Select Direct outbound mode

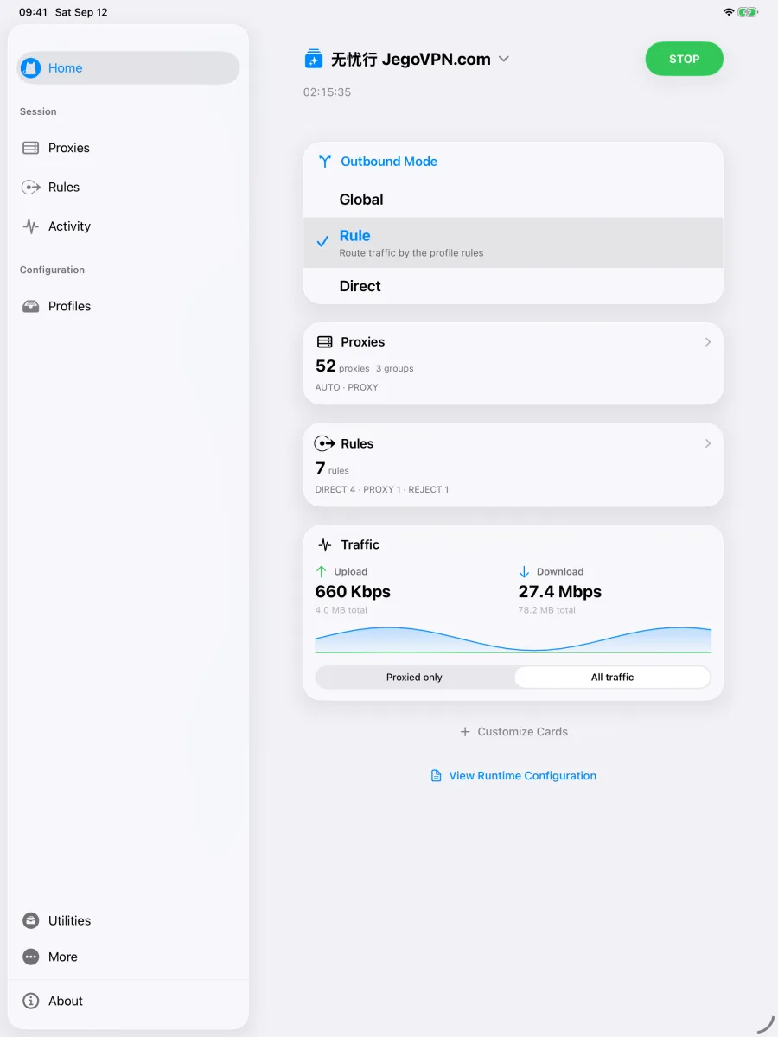coord(513,286)
